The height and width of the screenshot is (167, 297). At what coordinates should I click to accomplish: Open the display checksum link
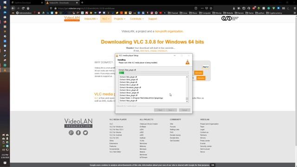click(159, 51)
